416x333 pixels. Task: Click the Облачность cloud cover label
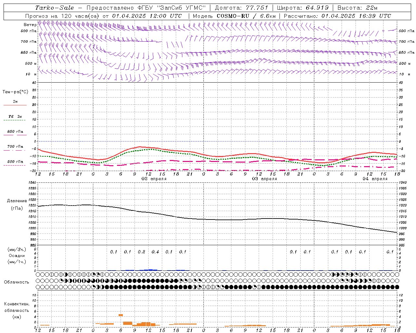pyautogui.click(x=17, y=282)
